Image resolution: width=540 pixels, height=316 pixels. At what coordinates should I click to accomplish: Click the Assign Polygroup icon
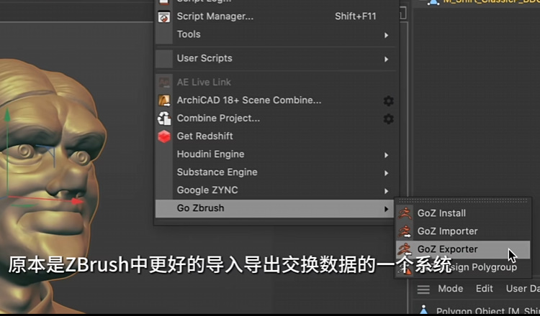[405, 269]
